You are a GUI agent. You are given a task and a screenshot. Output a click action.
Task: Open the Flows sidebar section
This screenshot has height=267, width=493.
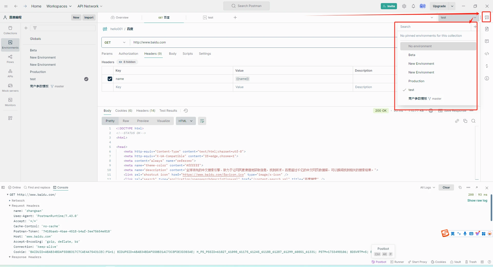click(x=10, y=59)
